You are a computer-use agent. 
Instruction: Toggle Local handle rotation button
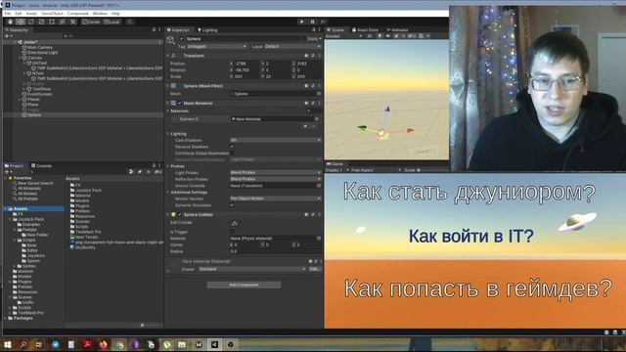coord(112,22)
